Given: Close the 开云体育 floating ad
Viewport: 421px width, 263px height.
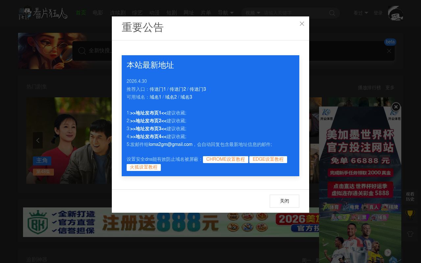Looking at the screenshot, I should click(396, 107).
